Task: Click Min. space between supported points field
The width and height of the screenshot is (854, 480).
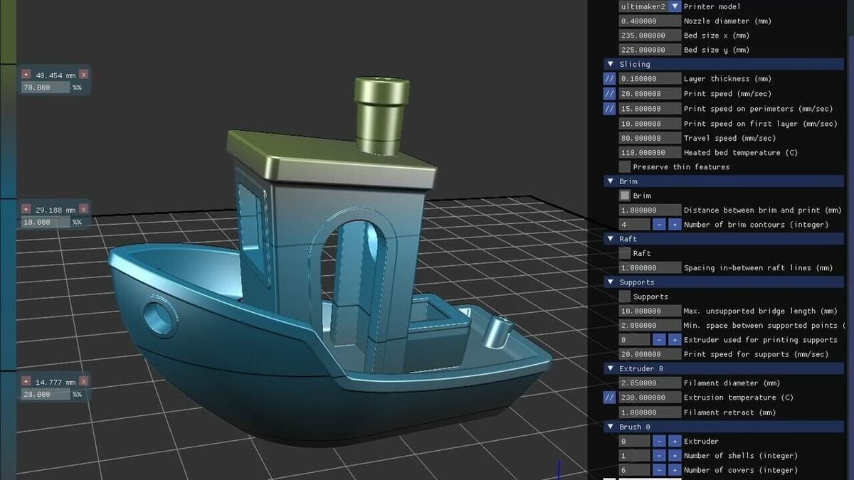Action: click(650, 325)
